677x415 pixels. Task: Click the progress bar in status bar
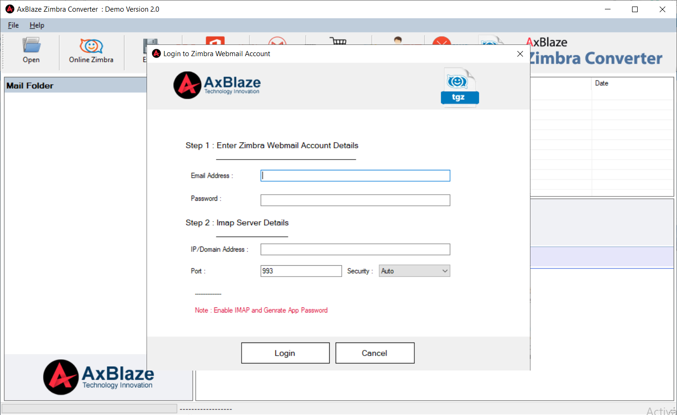[89, 408]
